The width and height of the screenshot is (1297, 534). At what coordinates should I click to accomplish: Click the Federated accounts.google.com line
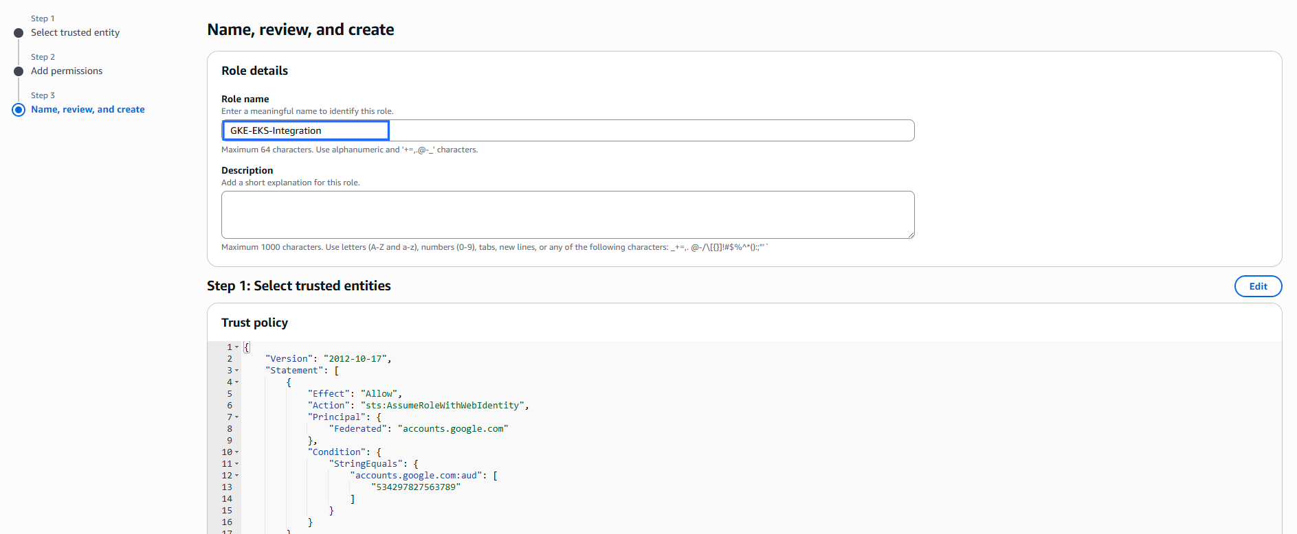[x=418, y=429]
